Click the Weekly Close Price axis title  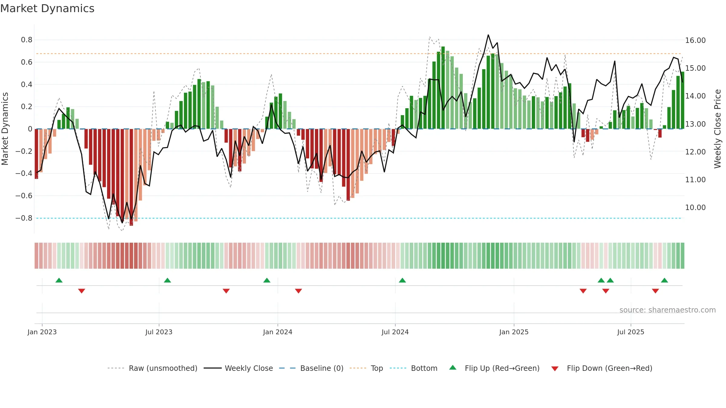coord(718,129)
